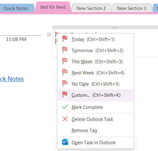Choose Today (Ctrl+Shift+1) from the menu
Image resolution: width=158 pixels, height=151 pixels.
pyautogui.click(x=95, y=39)
